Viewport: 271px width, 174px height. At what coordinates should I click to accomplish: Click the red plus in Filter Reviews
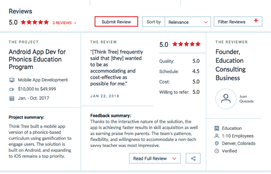tap(256, 21)
